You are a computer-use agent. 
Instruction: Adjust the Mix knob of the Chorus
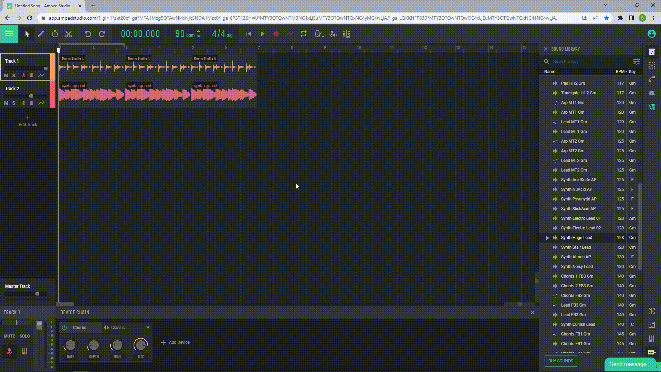(x=140, y=345)
